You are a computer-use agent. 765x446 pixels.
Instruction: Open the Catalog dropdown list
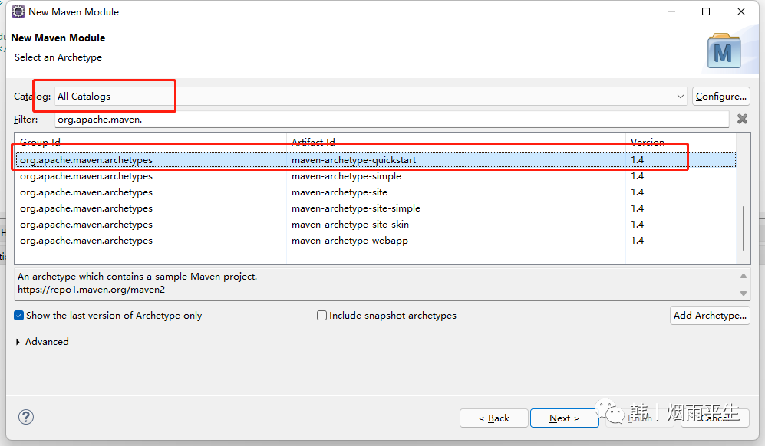click(x=680, y=97)
